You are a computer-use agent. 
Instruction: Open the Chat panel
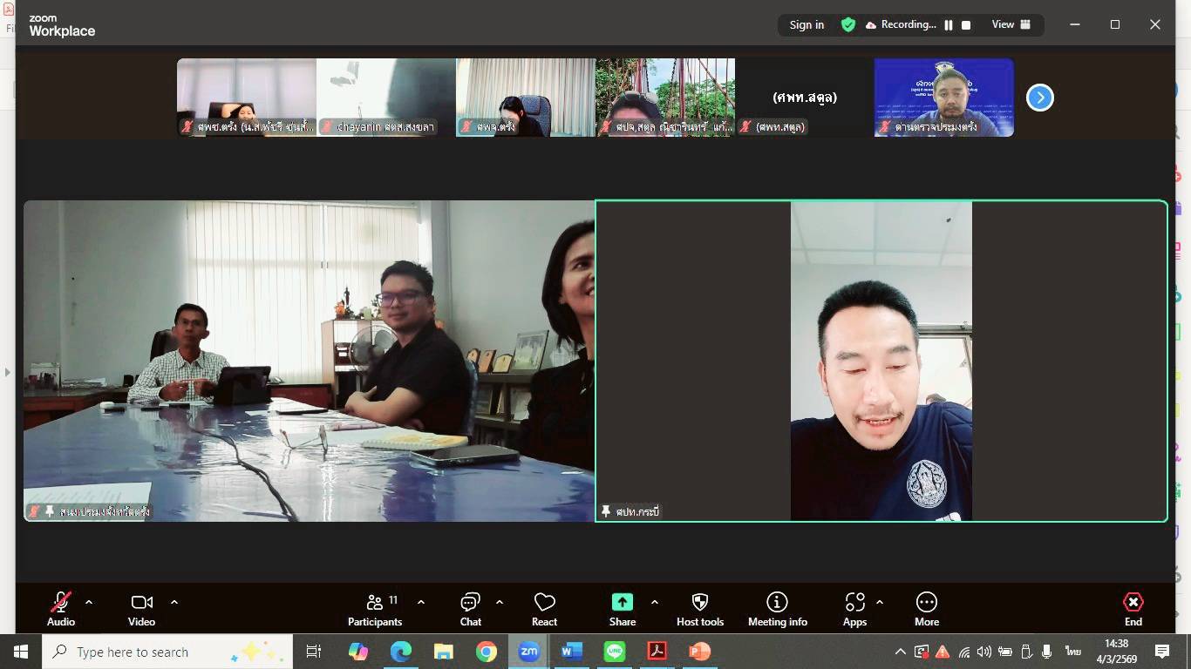pyautogui.click(x=470, y=603)
